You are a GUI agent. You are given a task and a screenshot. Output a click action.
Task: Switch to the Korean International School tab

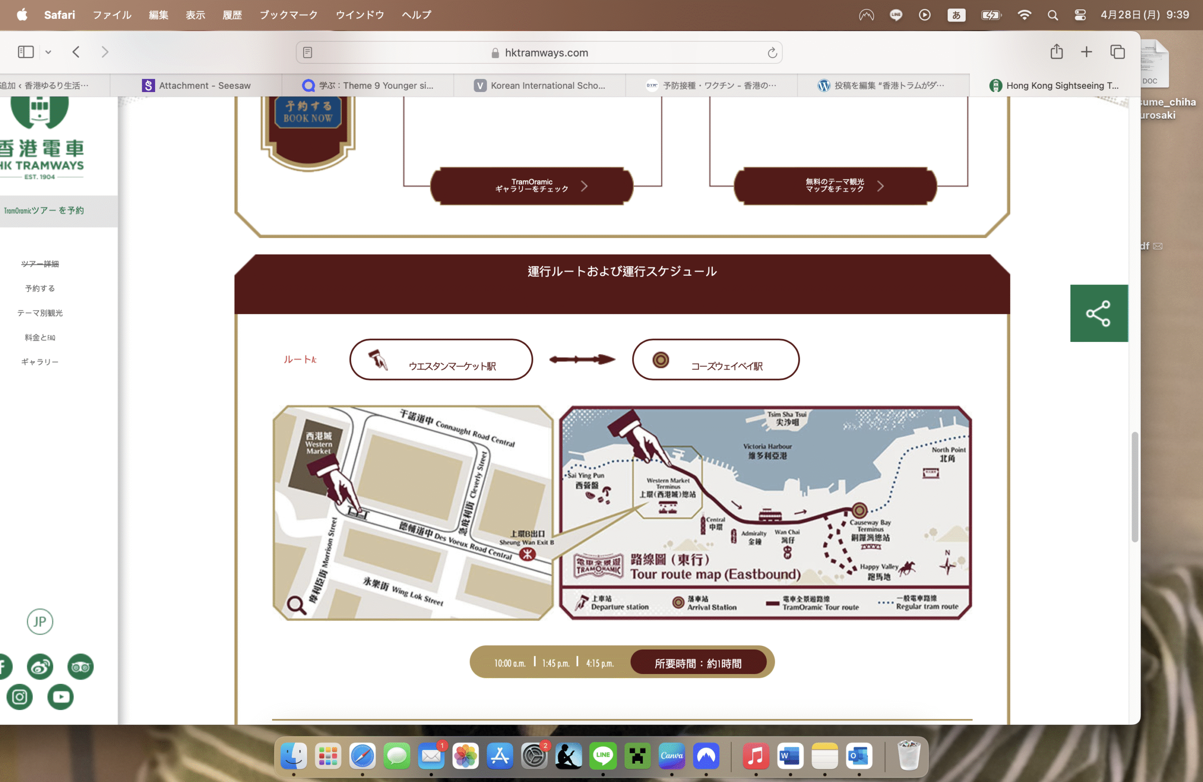(540, 85)
